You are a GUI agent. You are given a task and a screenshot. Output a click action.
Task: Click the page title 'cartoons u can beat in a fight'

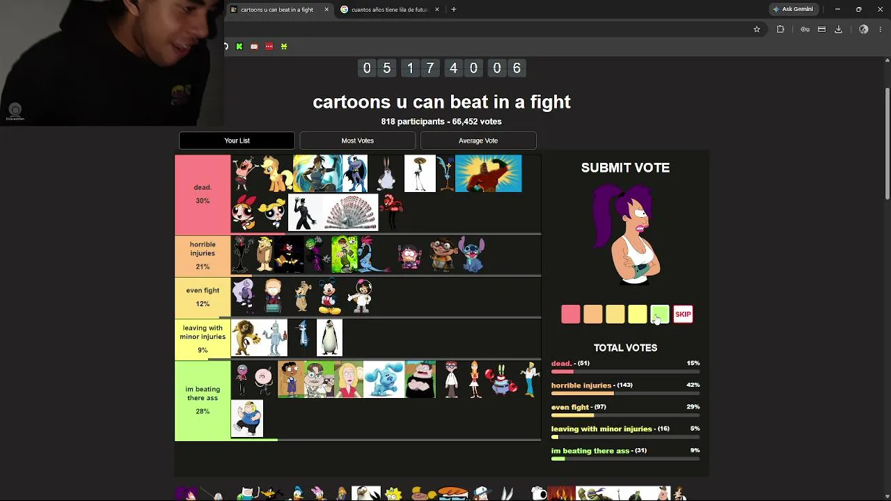point(441,102)
